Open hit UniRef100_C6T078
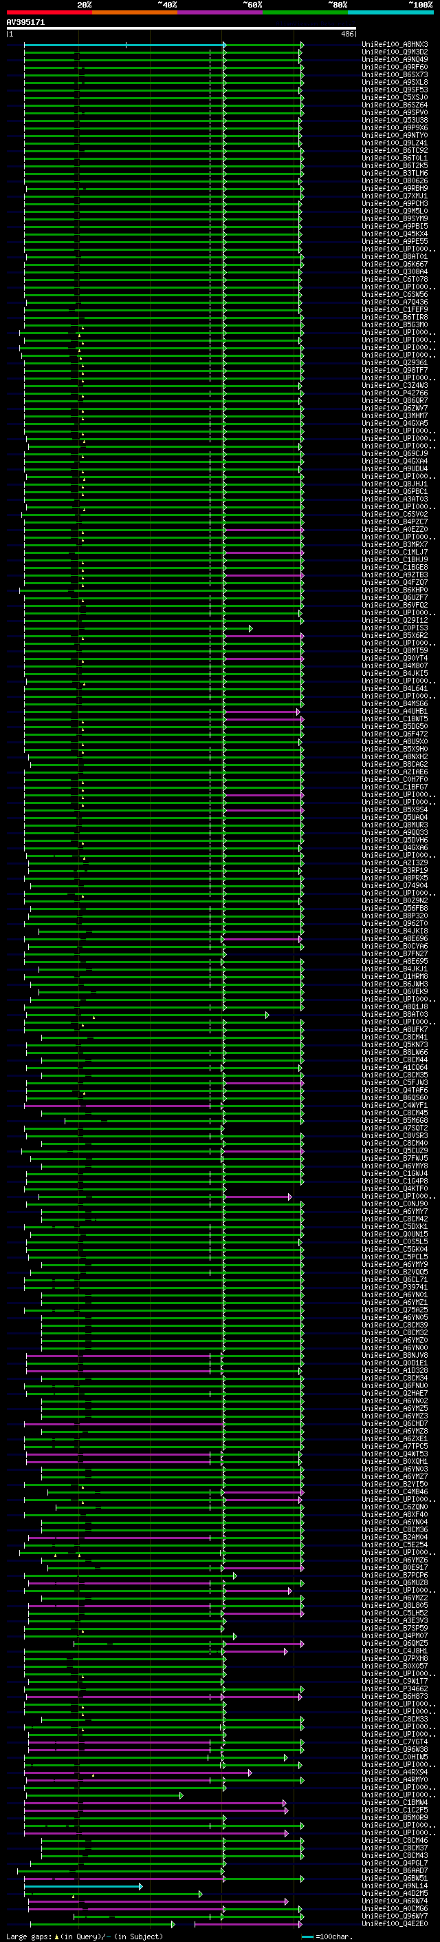 tap(395, 280)
